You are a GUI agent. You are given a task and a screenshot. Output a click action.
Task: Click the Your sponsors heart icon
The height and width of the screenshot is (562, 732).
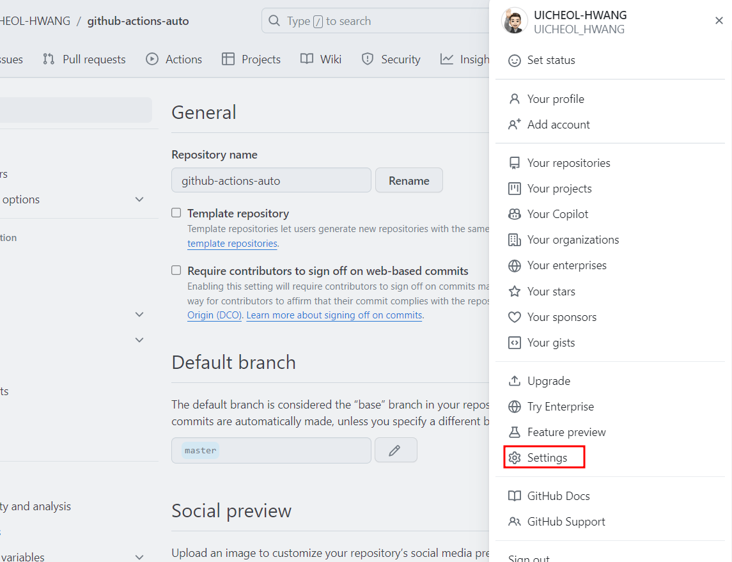pyautogui.click(x=515, y=317)
